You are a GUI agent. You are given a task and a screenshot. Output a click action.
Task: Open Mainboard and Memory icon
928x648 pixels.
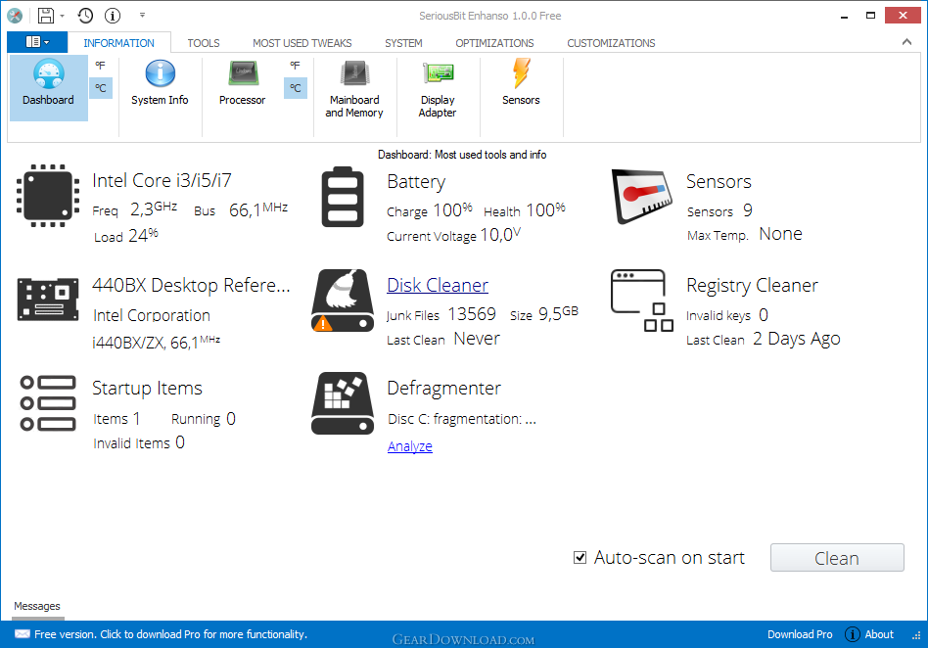[354, 74]
